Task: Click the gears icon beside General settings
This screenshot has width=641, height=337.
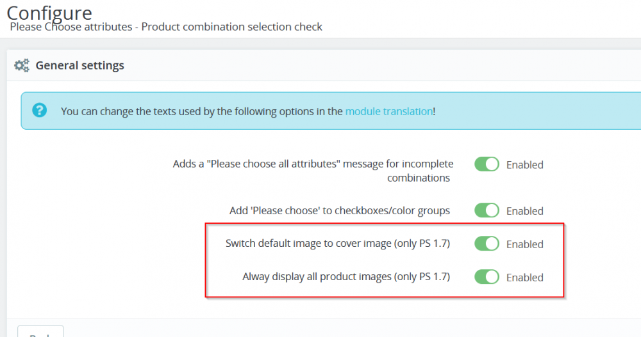Action: (x=22, y=65)
